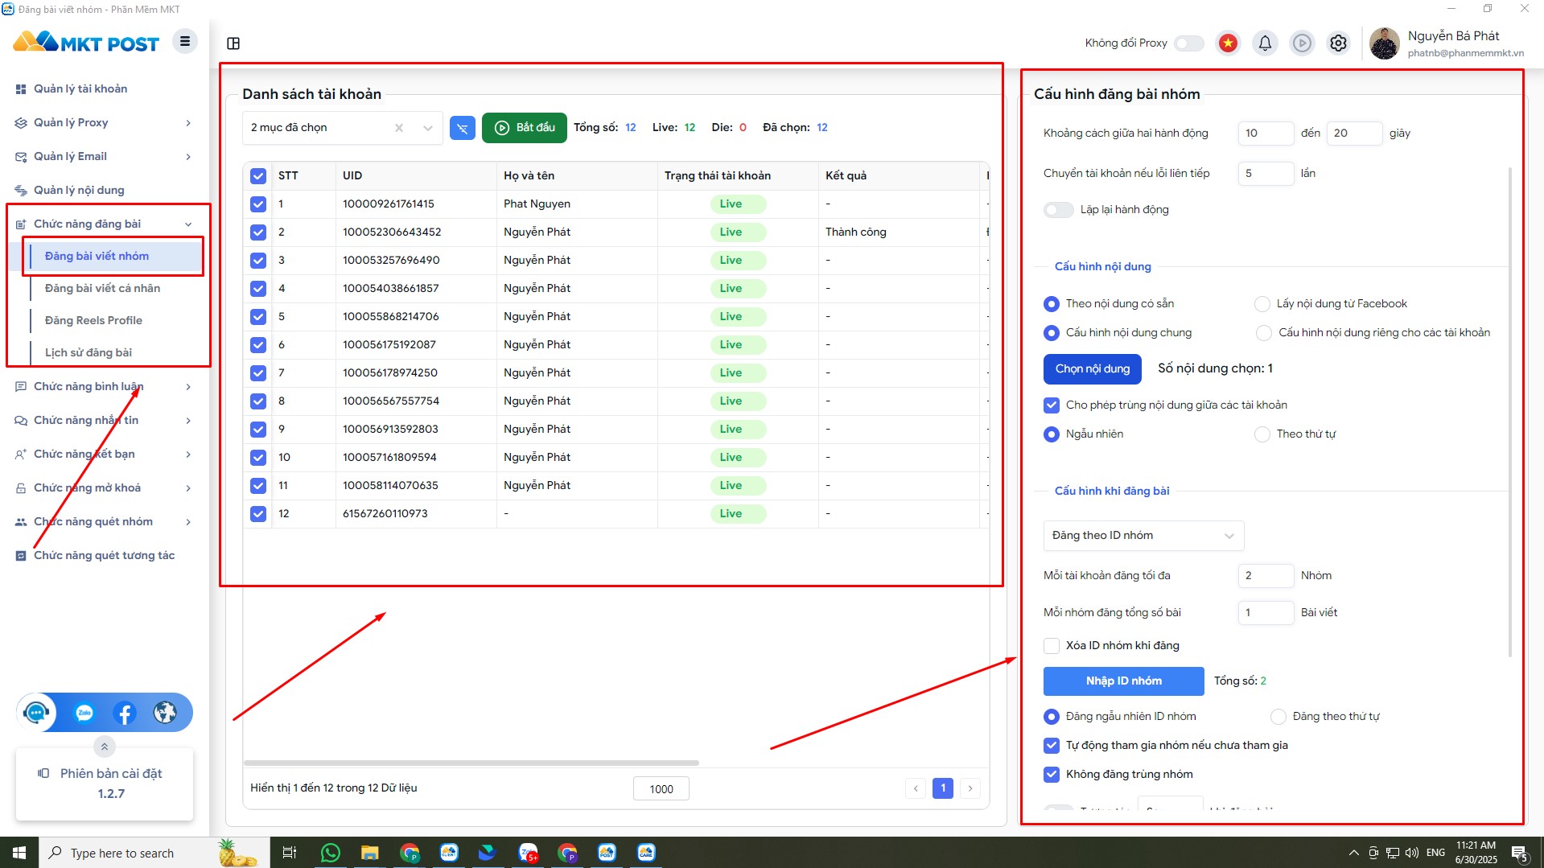
Task: Click the Vietnam flag language icon
Action: 1228,43
